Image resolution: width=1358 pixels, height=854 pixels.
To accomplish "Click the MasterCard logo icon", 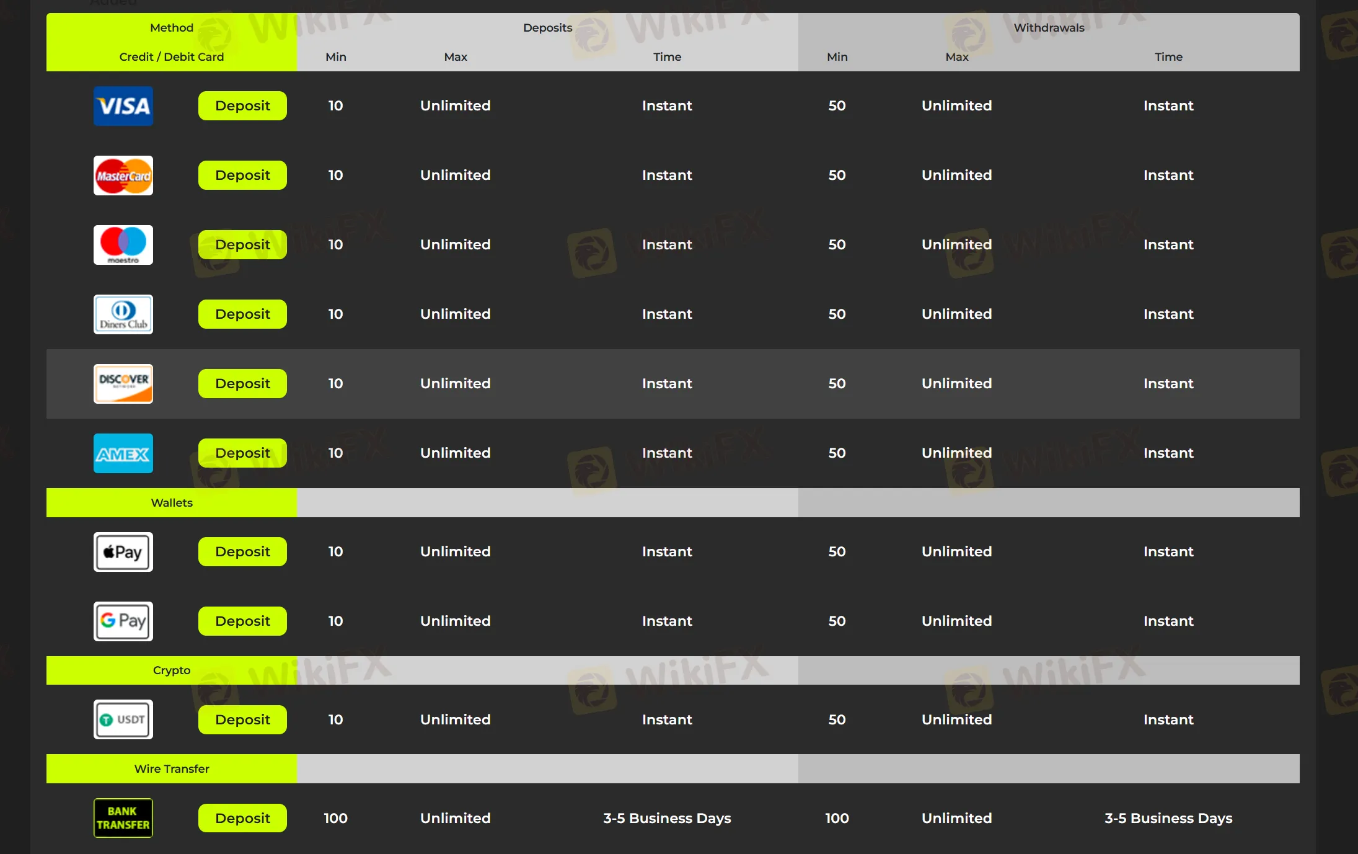I will click(x=123, y=176).
